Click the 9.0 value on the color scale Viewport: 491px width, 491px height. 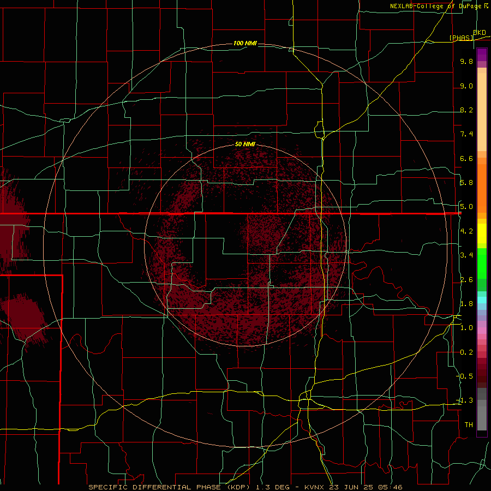click(466, 86)
